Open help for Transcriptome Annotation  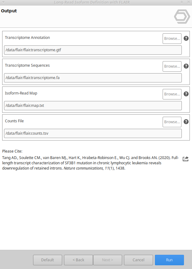(186, 38)
